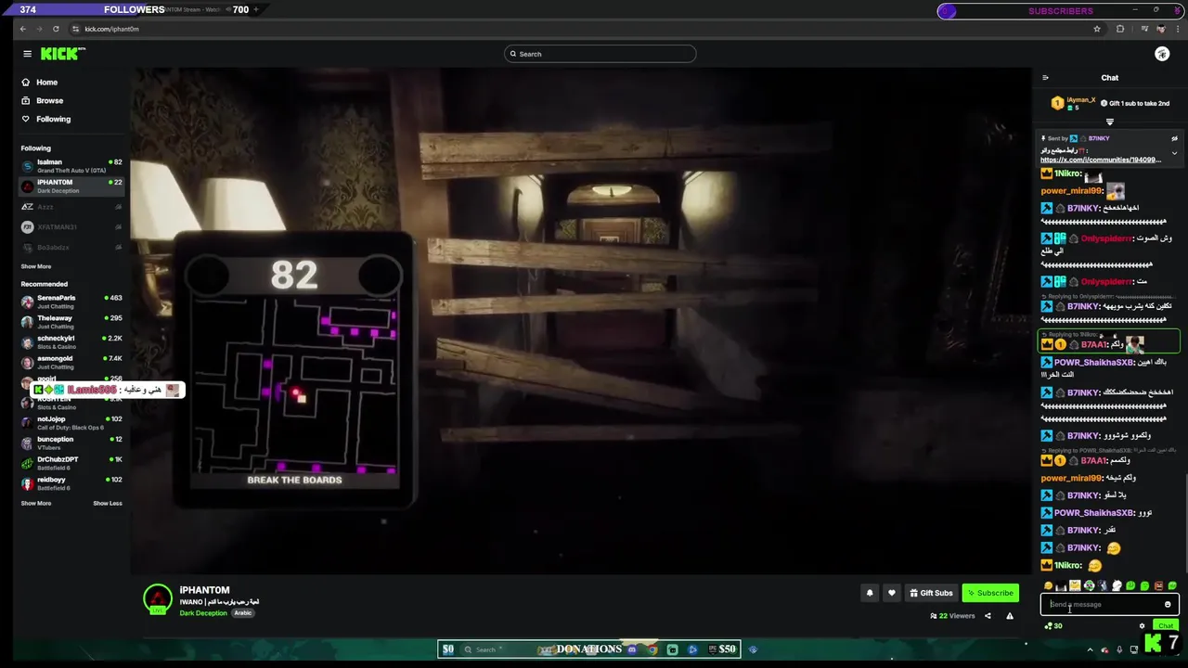
Task: Click Gift Subs button
Action: click(x=931, y=593)
